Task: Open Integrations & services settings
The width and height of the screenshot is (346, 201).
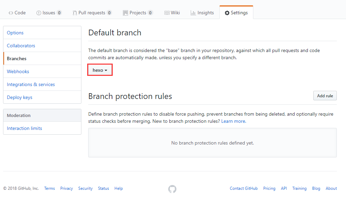Action: (x=31, y=84)
